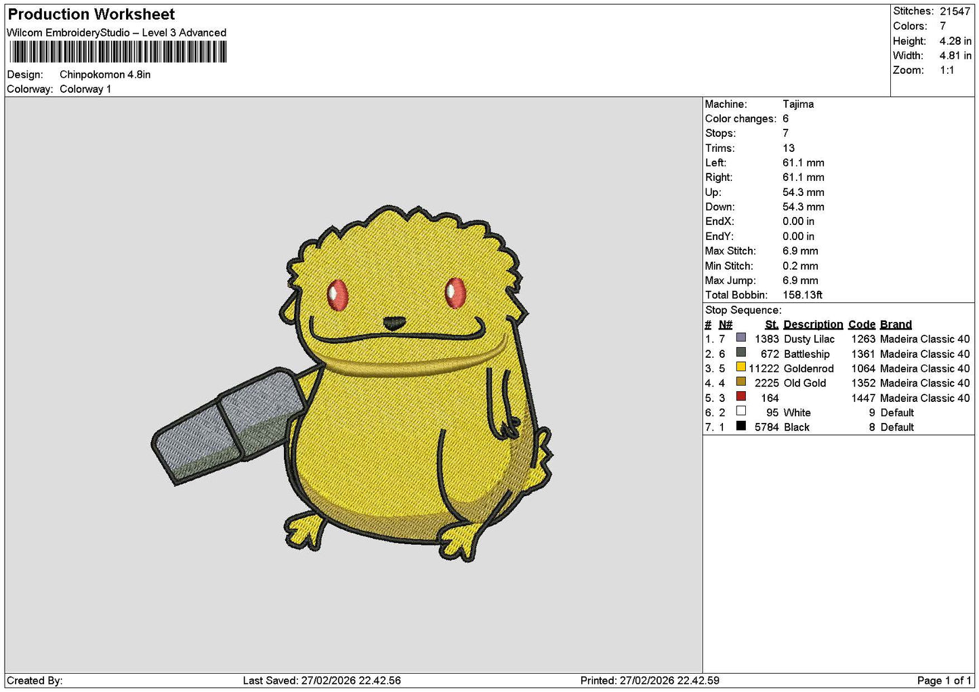Click the Height value 4.28 in
The height and width of the screenshot is (692, 979).
tap(955, 41)
